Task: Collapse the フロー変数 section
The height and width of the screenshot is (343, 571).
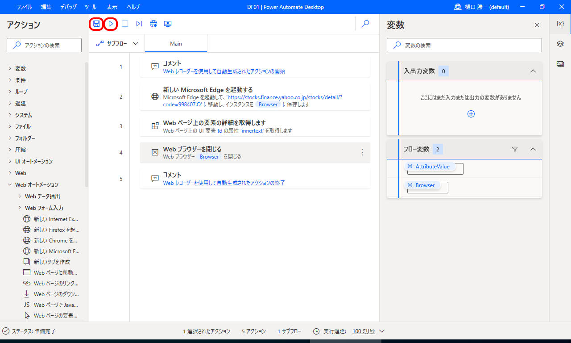Action: coord(533,149)
